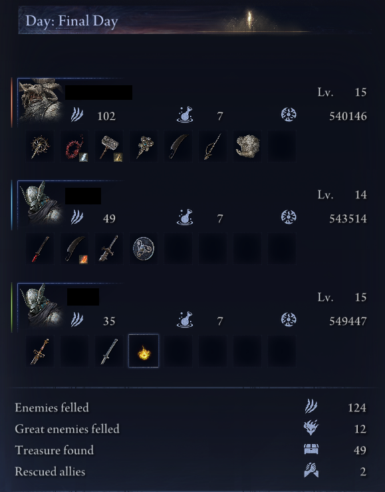
Task: Click the claw icon next to 102 kills
Action: 76,115
